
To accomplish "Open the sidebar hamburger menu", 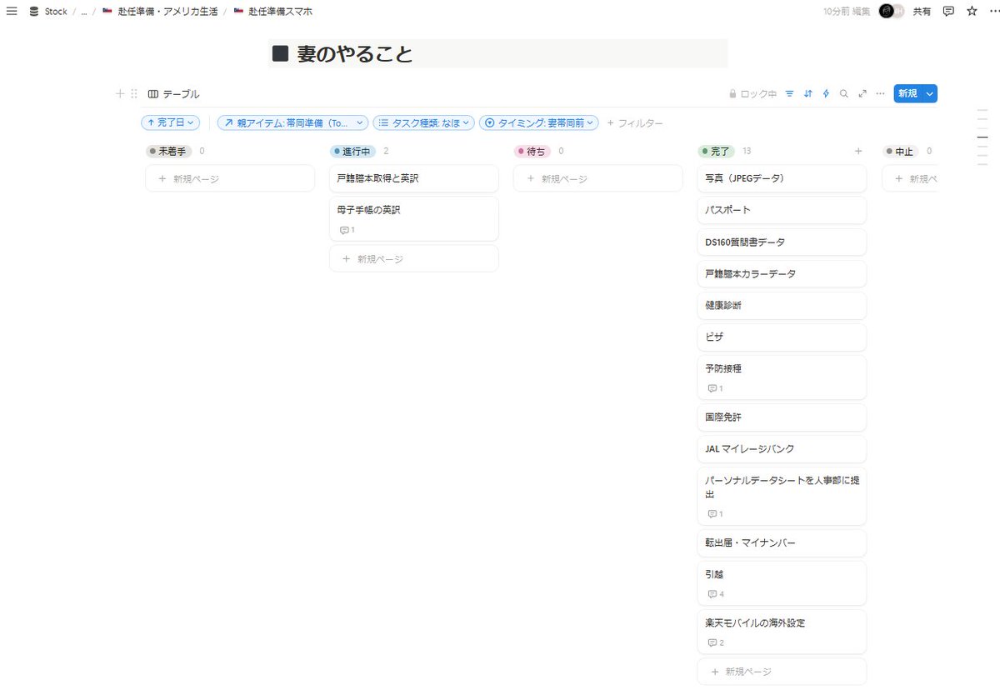I will [x=12, y=12].
